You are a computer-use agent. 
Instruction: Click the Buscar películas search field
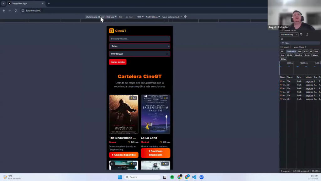point(139,39)
